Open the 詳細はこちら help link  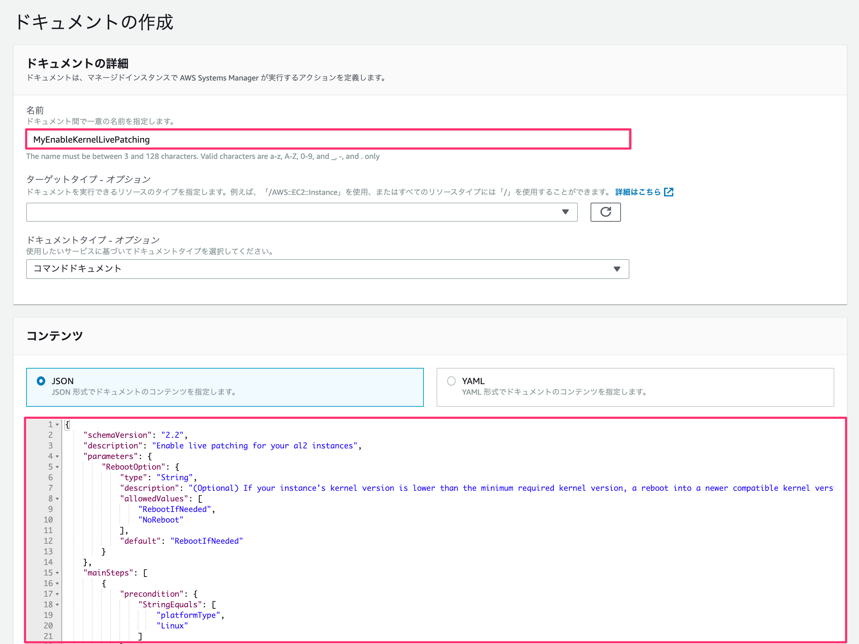[x=638, y=192]
